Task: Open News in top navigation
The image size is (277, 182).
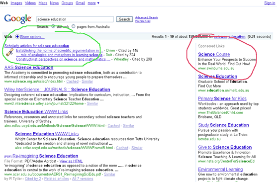Action: tap(54, 3)
